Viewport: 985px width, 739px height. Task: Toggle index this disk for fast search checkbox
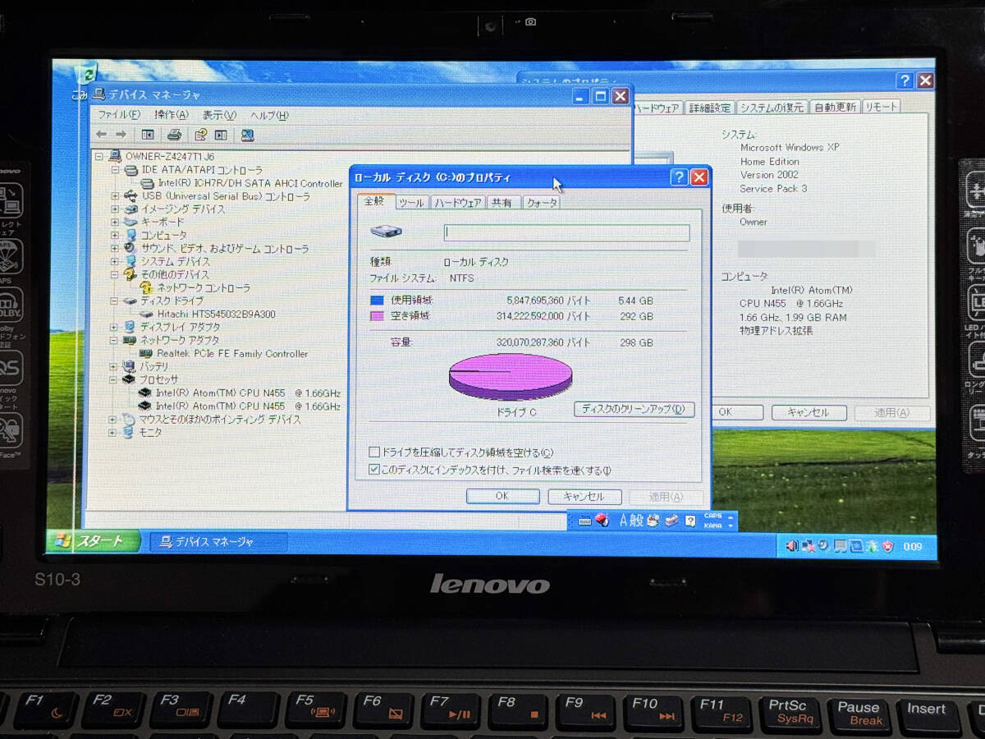click(374, 470)
